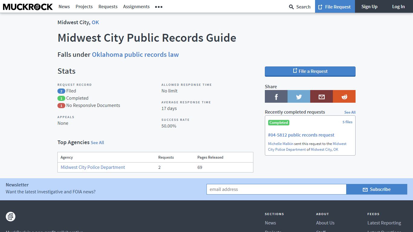Share page on Twitter

click(299, 97)
